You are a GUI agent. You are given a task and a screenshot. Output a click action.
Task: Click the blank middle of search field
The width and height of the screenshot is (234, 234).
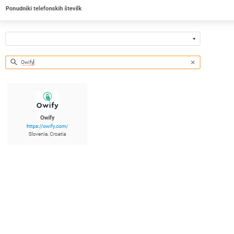tap(111, 62)
